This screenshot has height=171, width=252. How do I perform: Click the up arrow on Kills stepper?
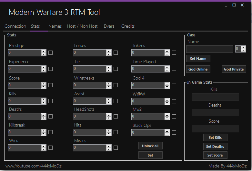pos(44,100)
